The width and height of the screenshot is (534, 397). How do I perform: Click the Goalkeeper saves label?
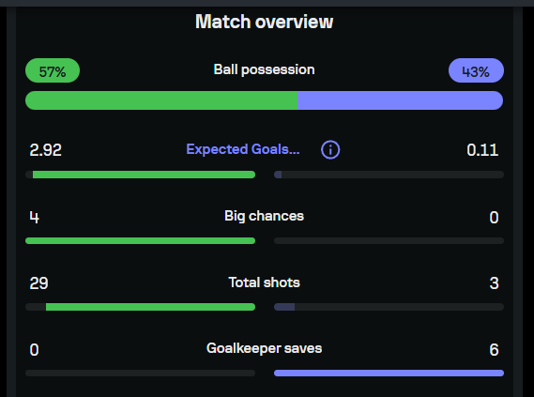264,348
